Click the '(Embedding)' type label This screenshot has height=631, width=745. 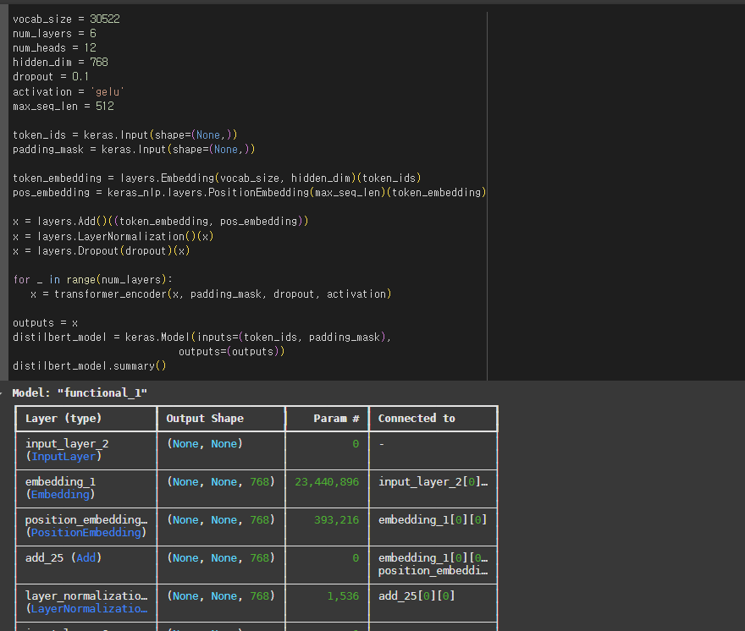coord(60,494)
